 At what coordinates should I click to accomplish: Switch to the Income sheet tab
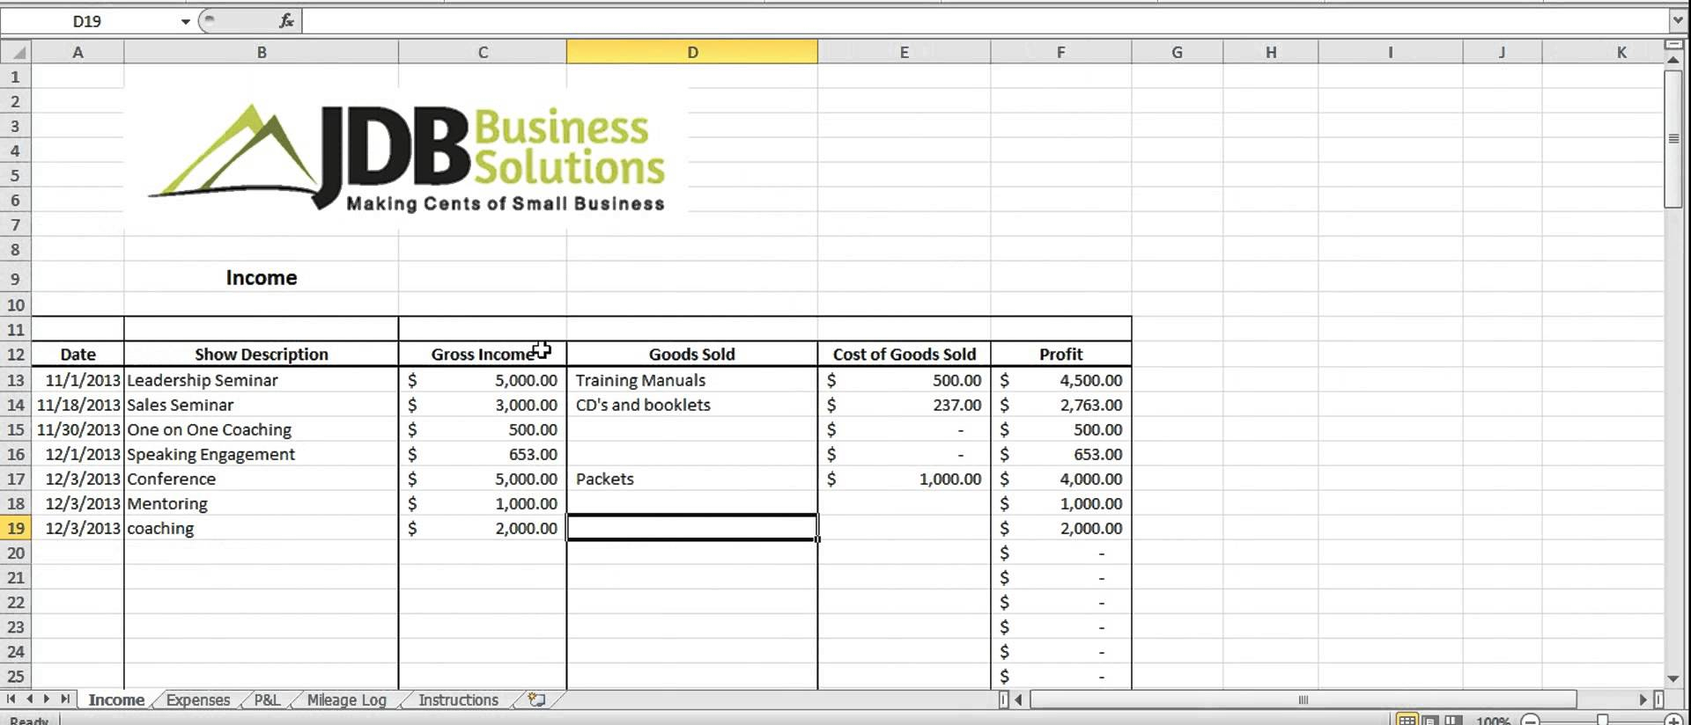[x=116, y=699]
